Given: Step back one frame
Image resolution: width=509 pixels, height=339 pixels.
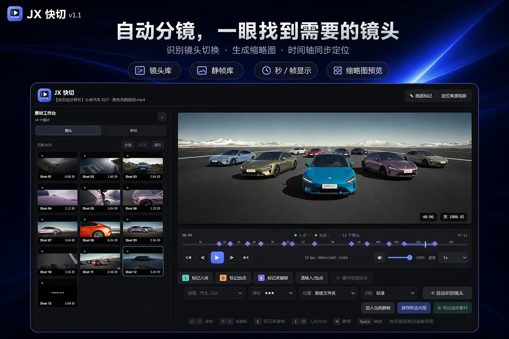Looking at the screenshot, I should [203, 258].
